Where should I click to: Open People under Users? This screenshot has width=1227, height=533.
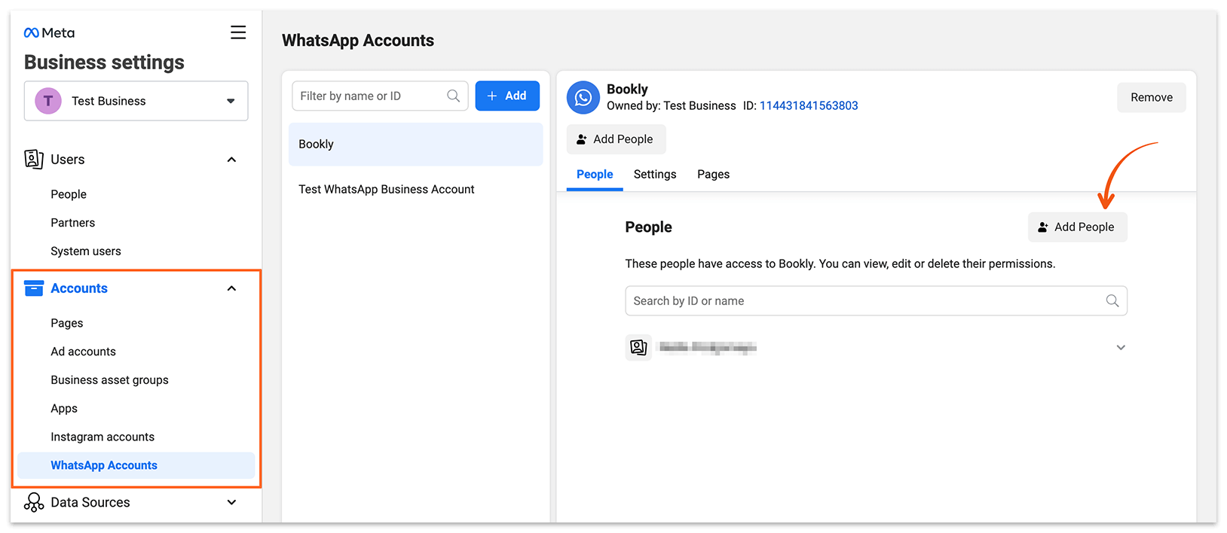coord(69,194)
